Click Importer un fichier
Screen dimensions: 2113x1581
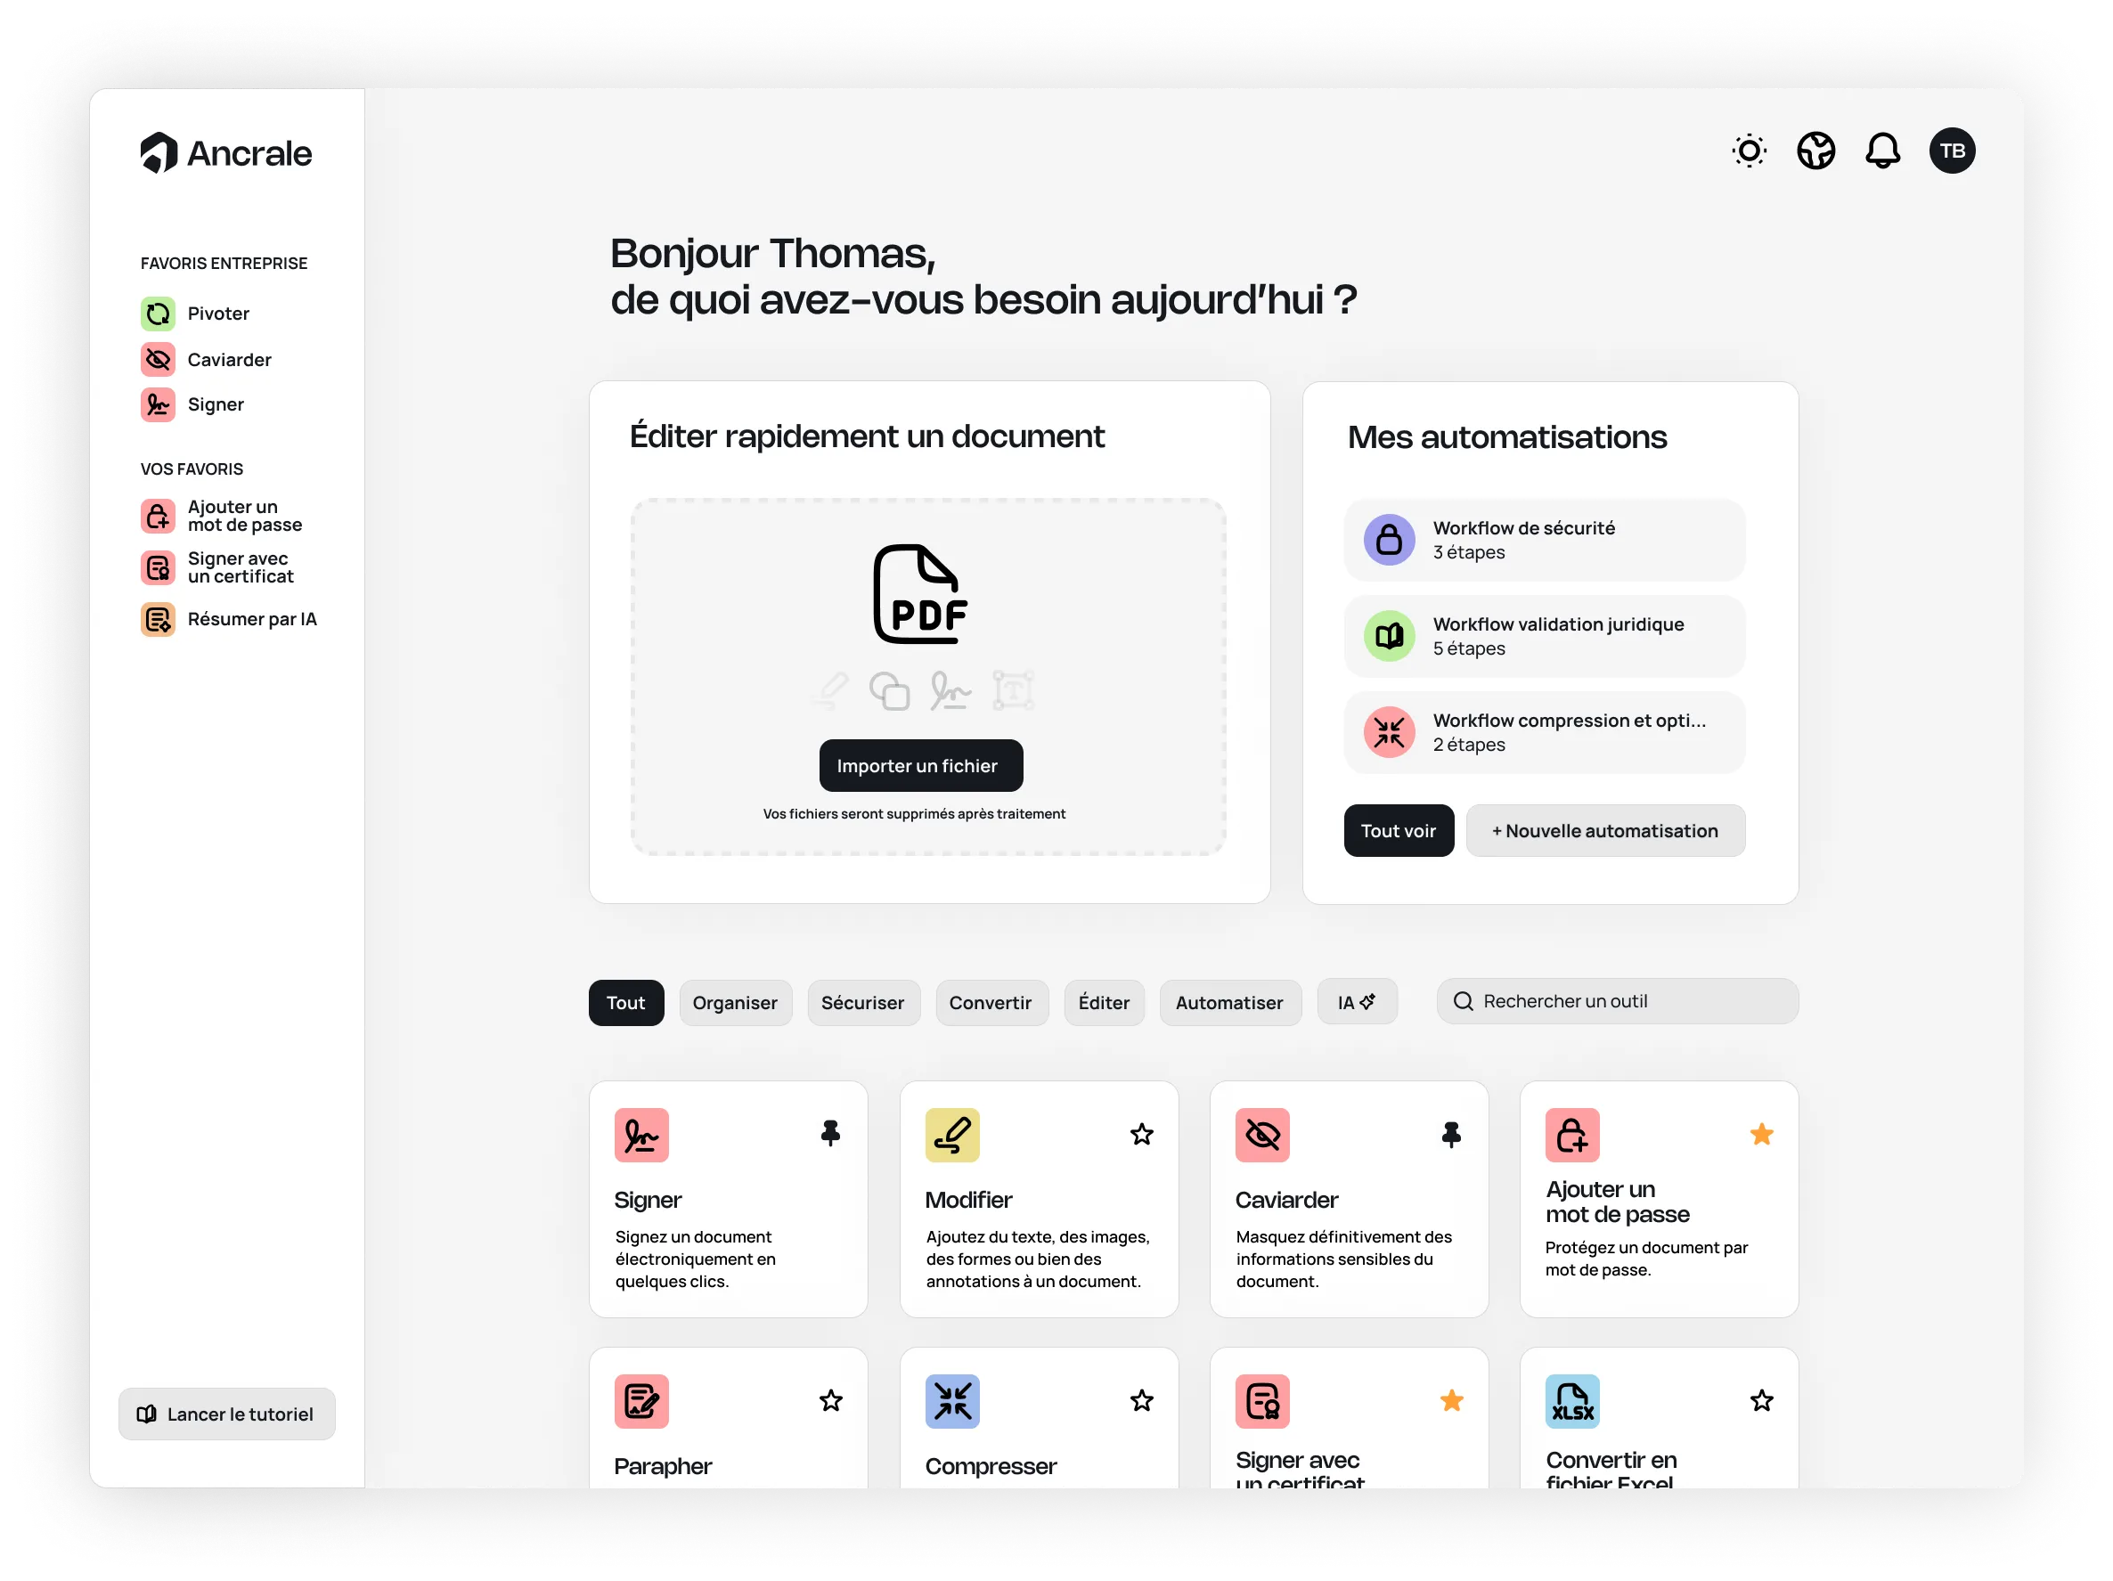tap(920, 765)
